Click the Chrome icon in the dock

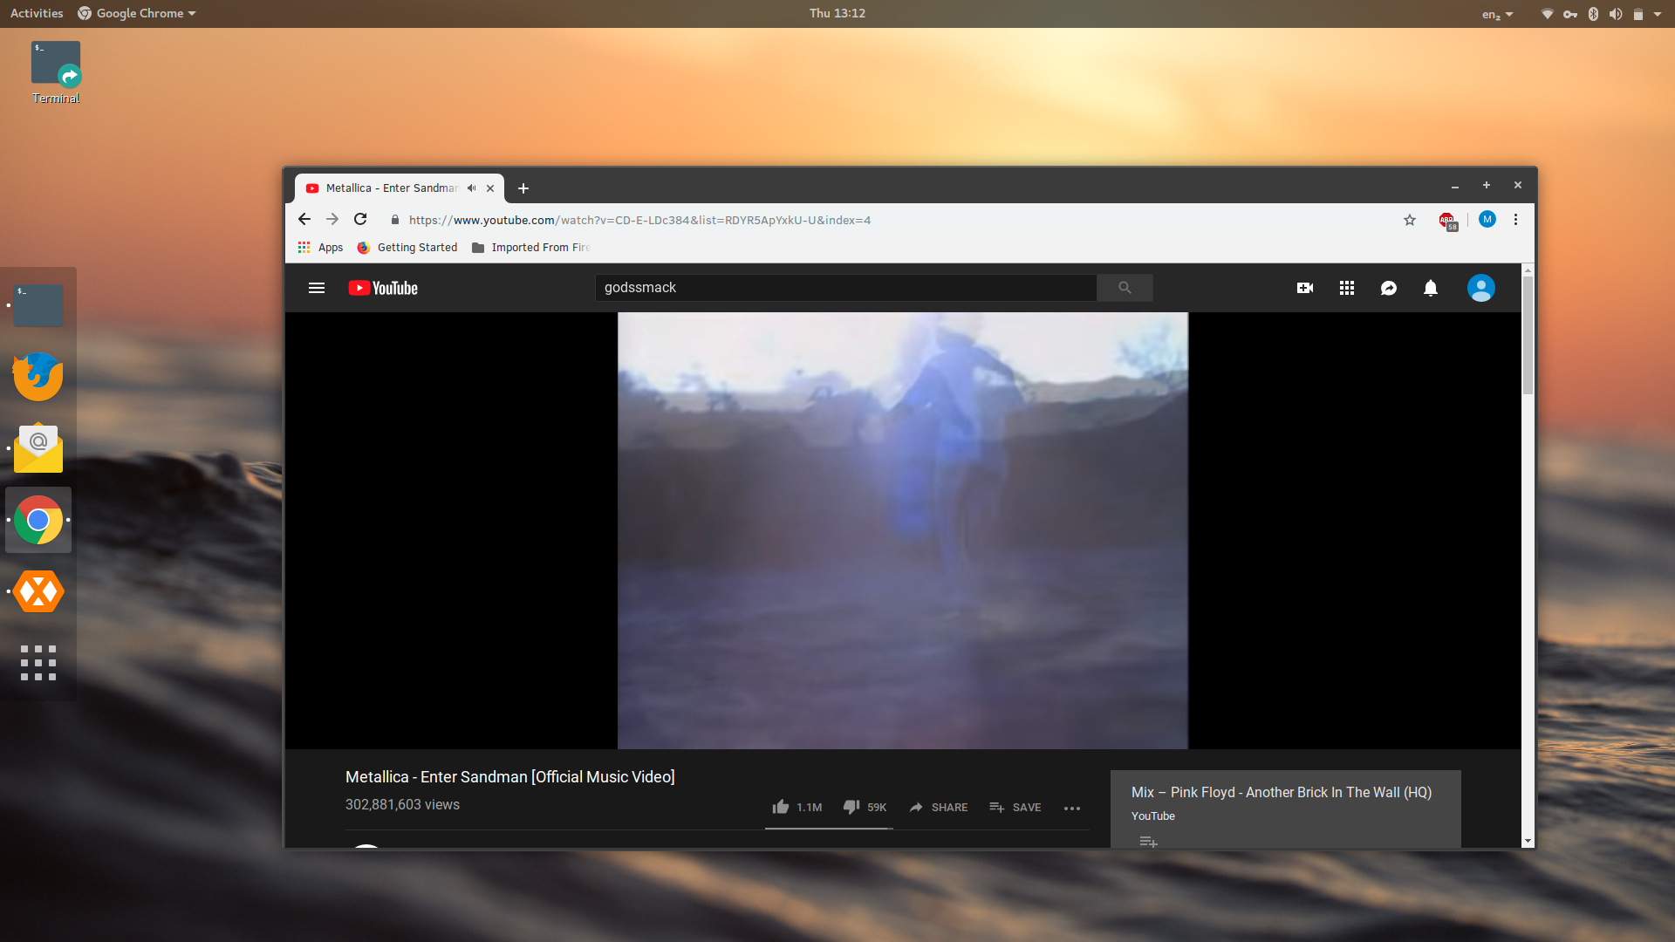(38, 520)
